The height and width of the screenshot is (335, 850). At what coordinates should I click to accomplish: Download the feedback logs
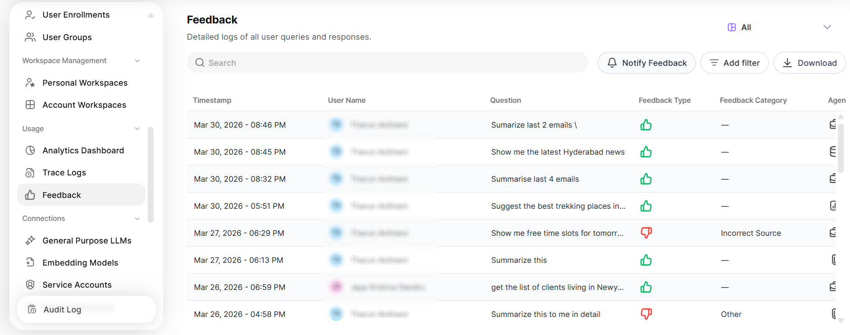809,63
